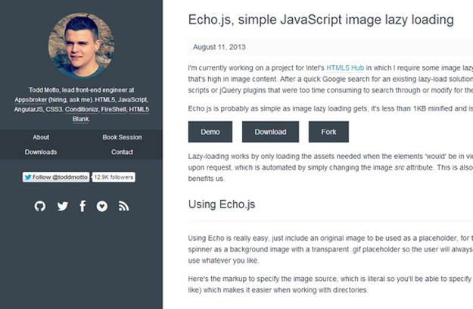Click Follow @toddmotto Twitter button

(x=57, y=177)
